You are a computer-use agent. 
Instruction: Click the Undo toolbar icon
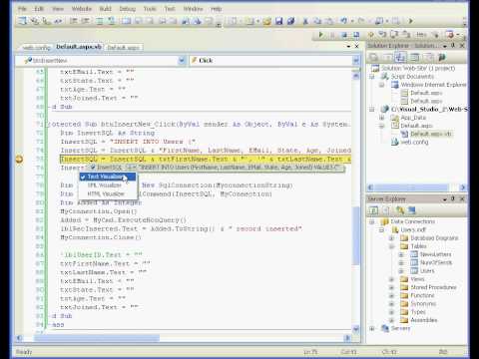click(x=343, y=21)
